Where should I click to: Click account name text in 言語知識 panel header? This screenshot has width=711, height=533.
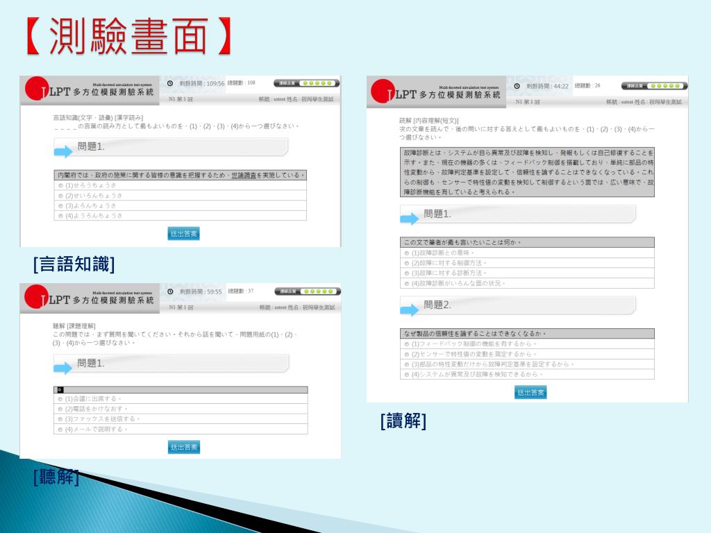296,99
